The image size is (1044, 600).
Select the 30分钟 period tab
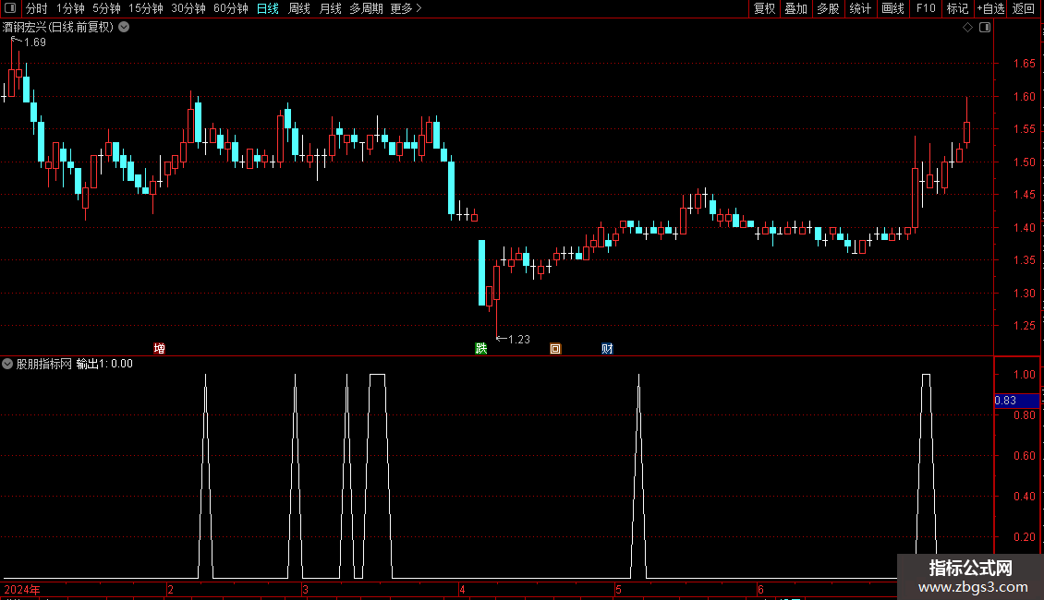click(x=188, y=8)
